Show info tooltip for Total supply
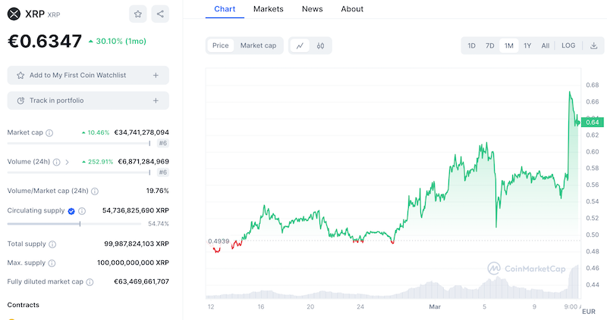This screenshot has height=320, width=607. pyautogui.click(x=52, y=244)
